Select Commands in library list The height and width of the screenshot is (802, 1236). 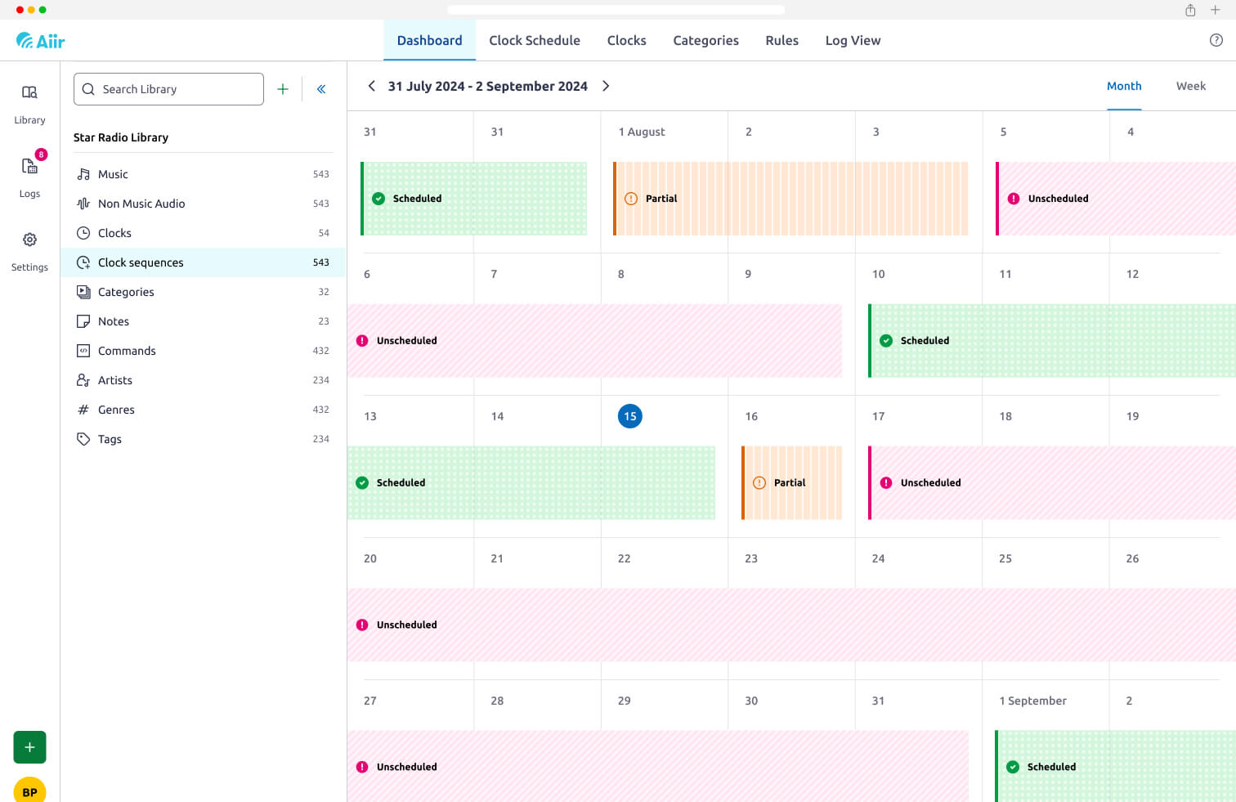click(203, 351)
